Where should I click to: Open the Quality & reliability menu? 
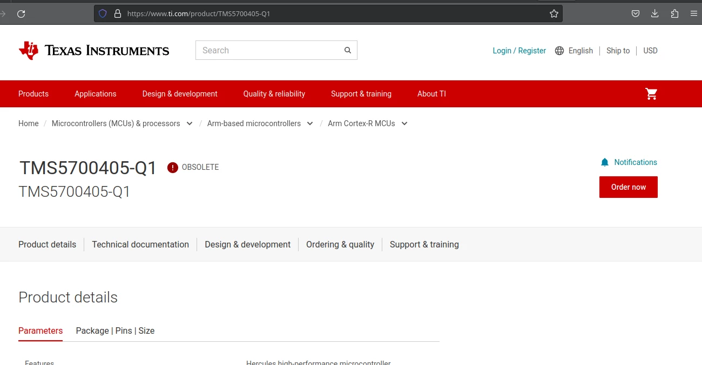pos(274,94)
